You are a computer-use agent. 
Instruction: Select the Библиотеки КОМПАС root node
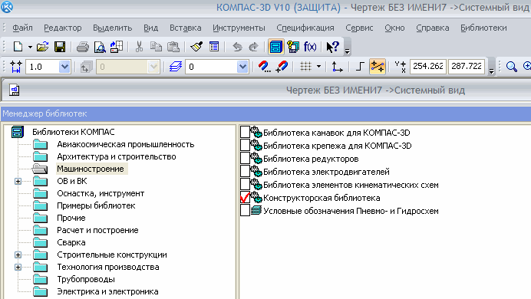coord(74,132)
